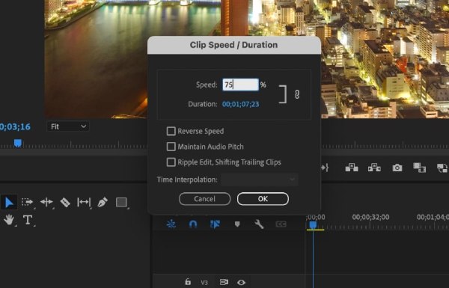Toggle Insert and overwrite sequences as nests
This screenshot has height=288, width=449.
(171, 224)
